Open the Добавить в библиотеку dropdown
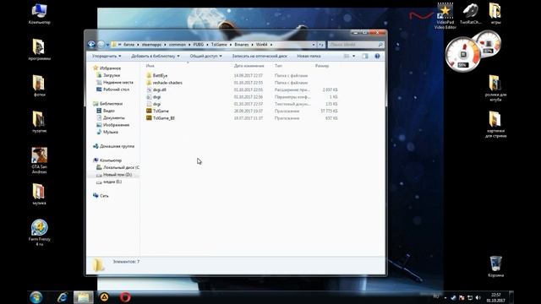This screenshot has width=541, height=304. [x=156, y=56]
